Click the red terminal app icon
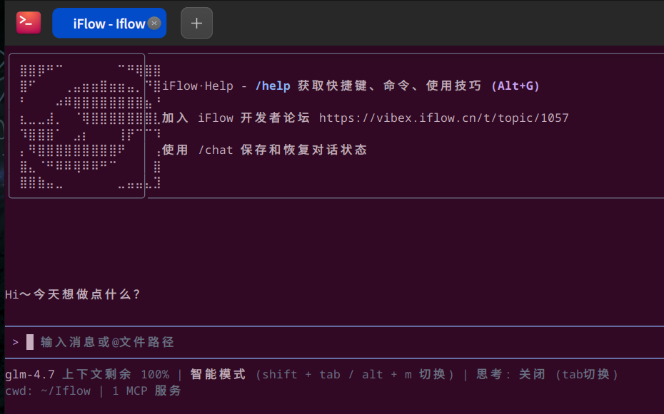 click(x=29, y=22)
